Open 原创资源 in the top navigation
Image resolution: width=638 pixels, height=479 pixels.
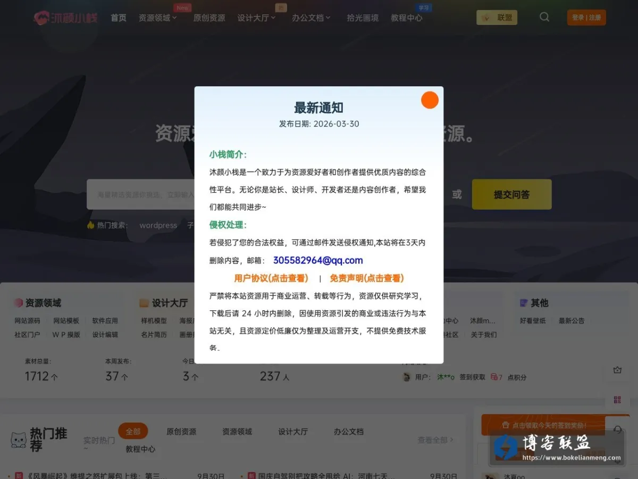coord(209,18)
